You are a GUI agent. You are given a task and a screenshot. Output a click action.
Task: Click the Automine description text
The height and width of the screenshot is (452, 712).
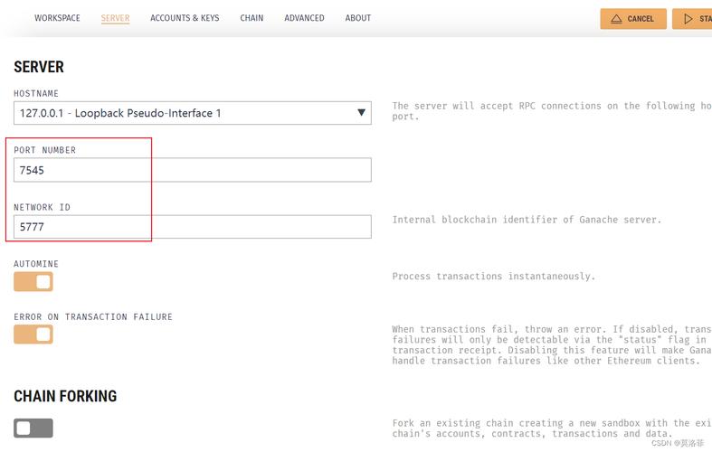494,277
